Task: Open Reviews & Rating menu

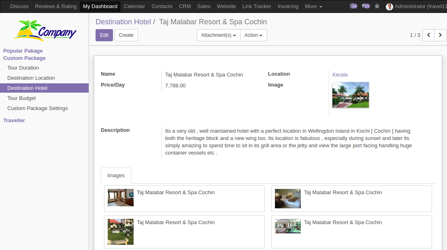Action: 56,6
